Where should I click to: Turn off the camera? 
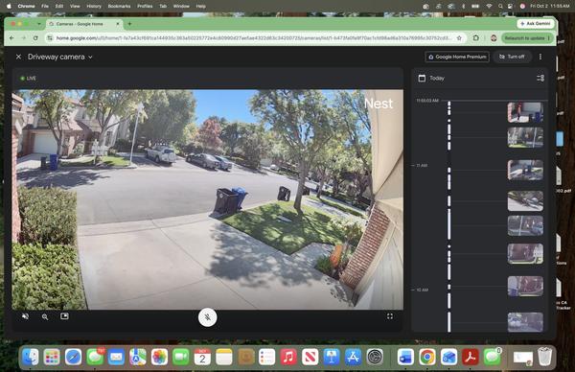click(512, 57)
